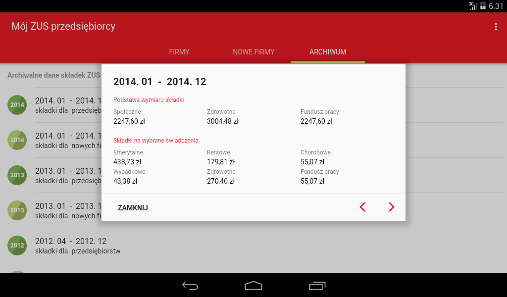Tap the battery charging indicator

point(483,6)
